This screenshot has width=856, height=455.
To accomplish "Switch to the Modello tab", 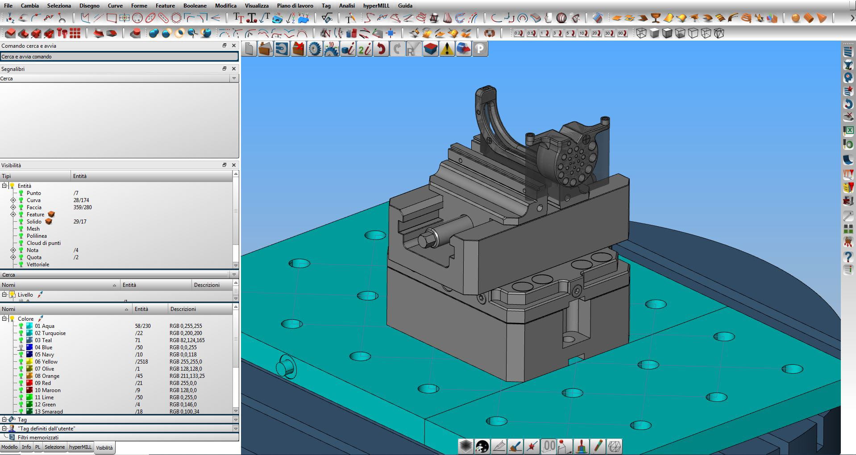I will click(10, 447).
